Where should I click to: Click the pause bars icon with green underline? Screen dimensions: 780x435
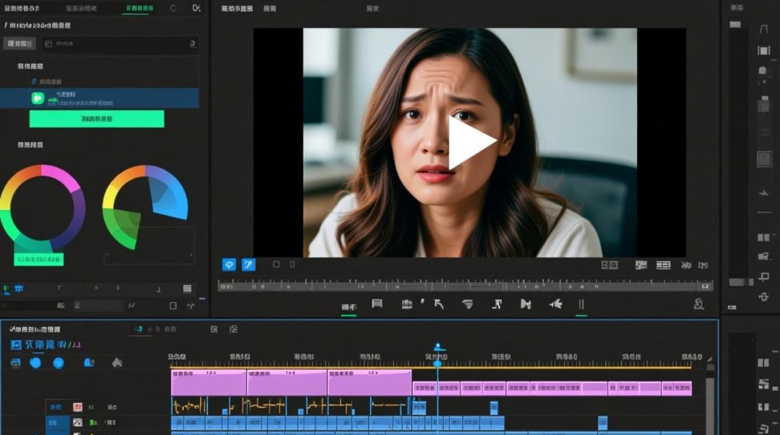point(581,304)
